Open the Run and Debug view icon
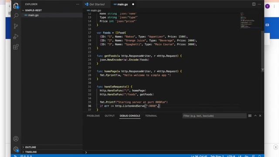 [x=16, y=37]
